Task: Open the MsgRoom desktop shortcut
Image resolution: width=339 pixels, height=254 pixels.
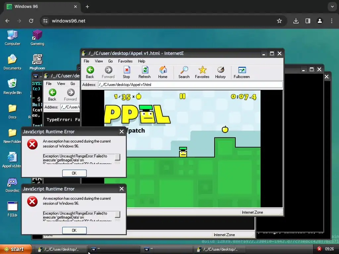Action: [37, 63]
